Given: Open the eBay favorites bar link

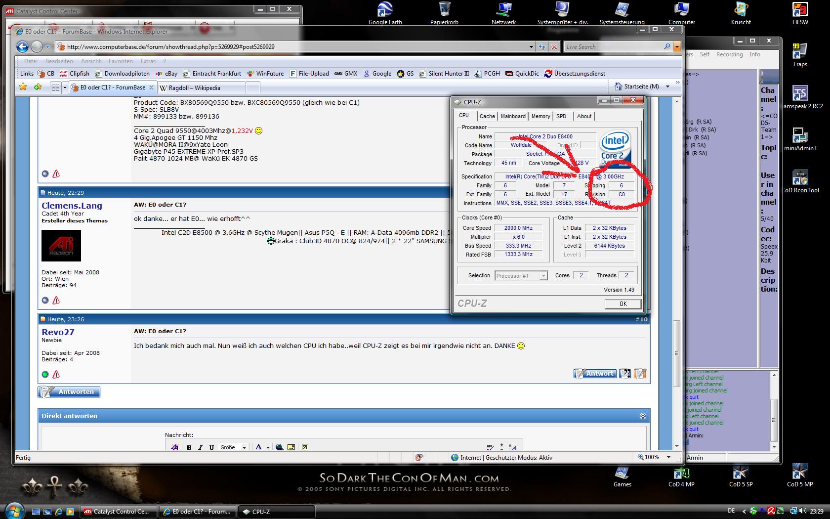Looking at the screenshot, I should (166, 74).
